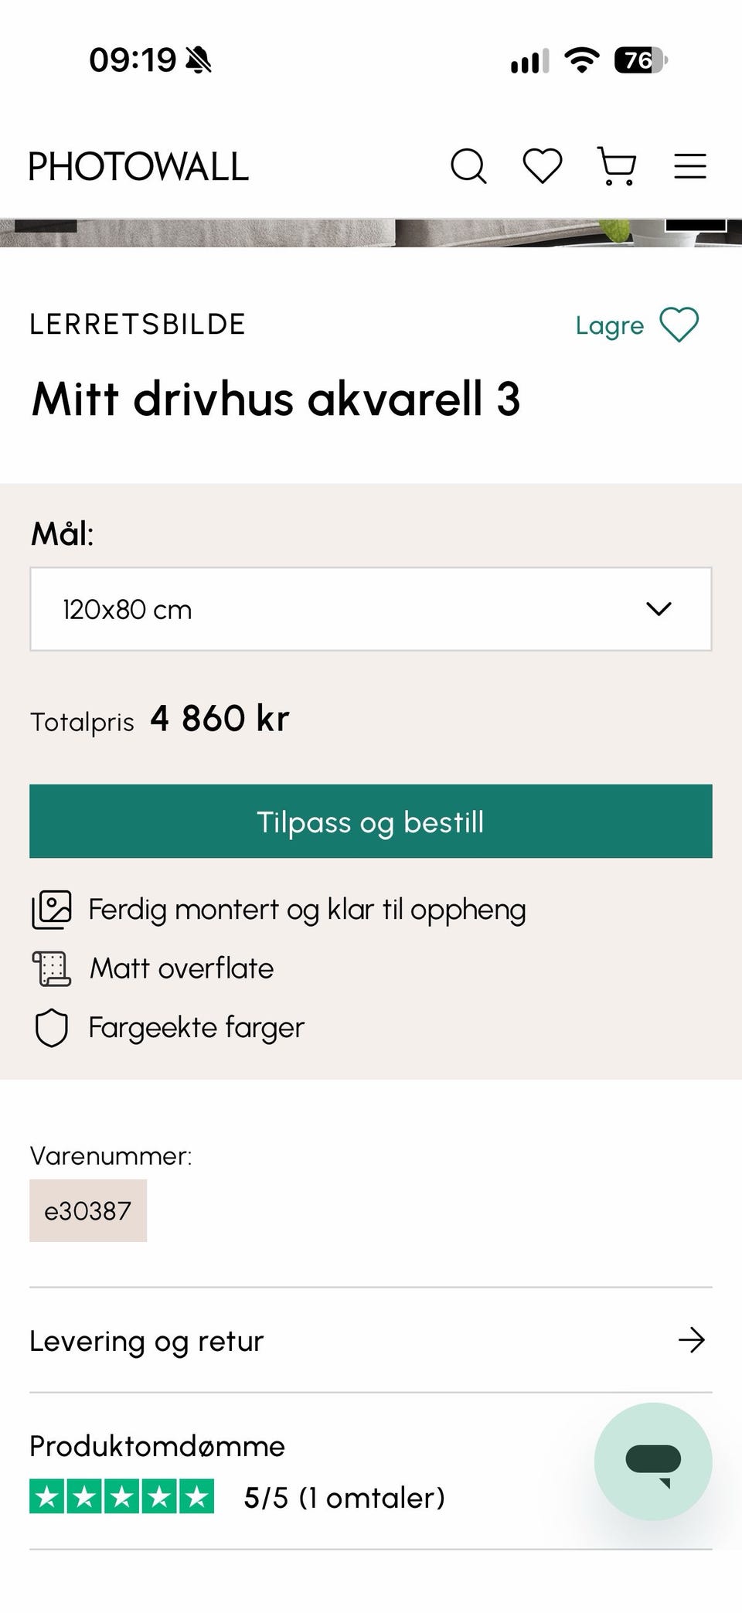Click the dropdown chevron in Mål field
Viewport: 742px width, 1613px height.
click(659, 609)
